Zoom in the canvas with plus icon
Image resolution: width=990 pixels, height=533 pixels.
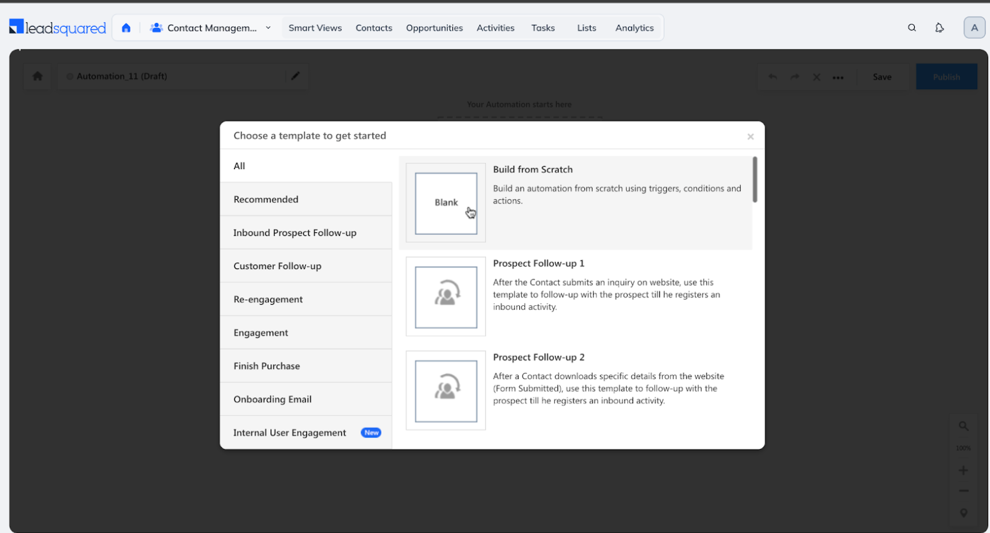963,471
